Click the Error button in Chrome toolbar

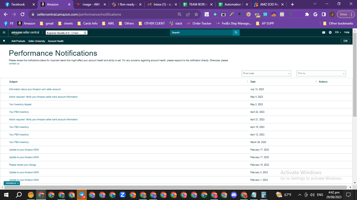[346, 14]
